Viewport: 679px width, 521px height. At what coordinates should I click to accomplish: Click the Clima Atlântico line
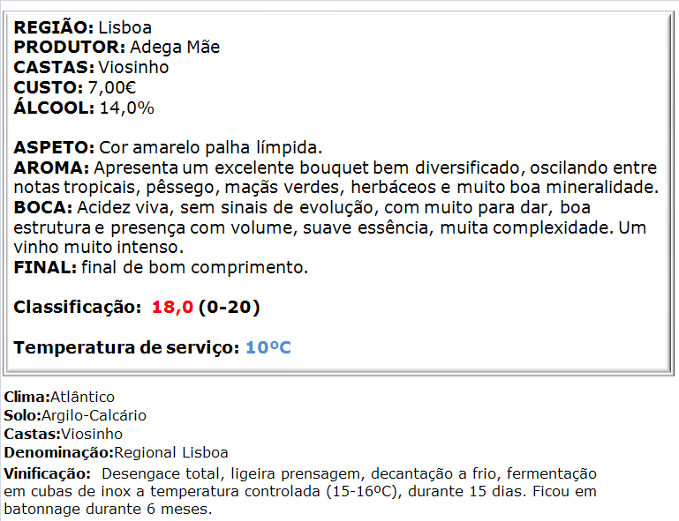(x=59, y=397)
